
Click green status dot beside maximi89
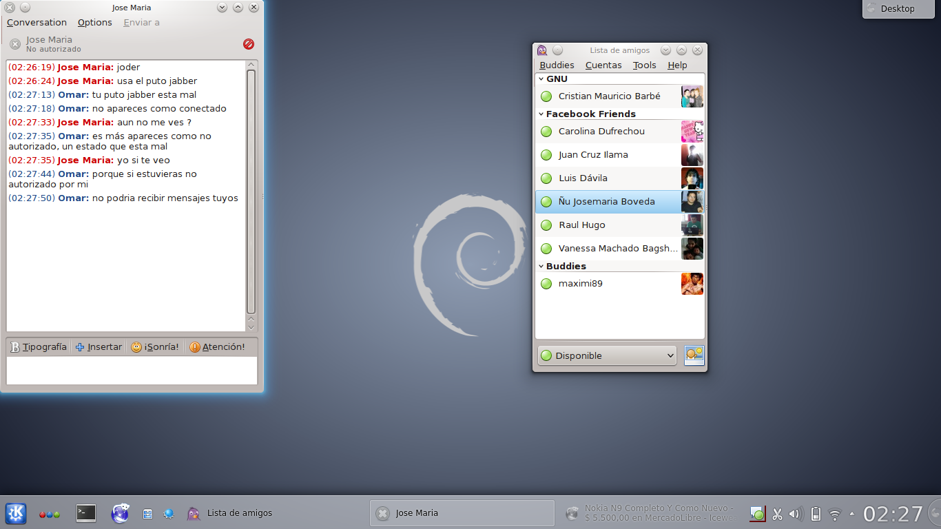tap(546, 284)
